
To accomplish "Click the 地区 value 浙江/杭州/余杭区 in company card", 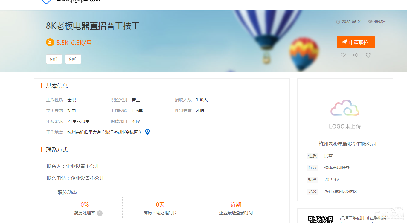I will [341, 192].
